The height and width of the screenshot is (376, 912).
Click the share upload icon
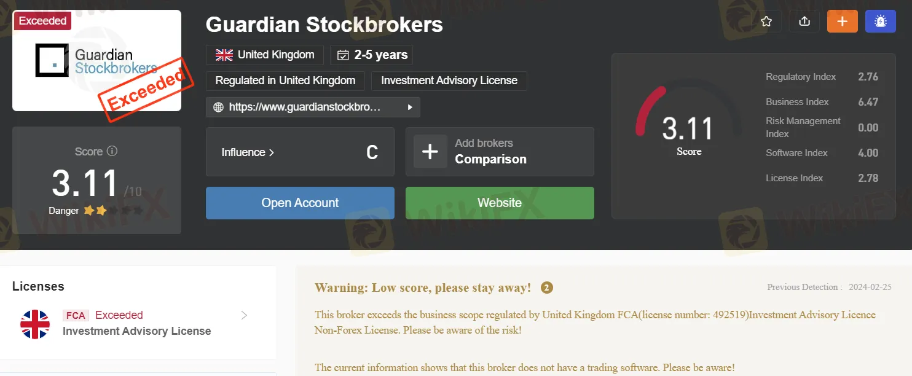pyautogui.click(x=804, y=22)
